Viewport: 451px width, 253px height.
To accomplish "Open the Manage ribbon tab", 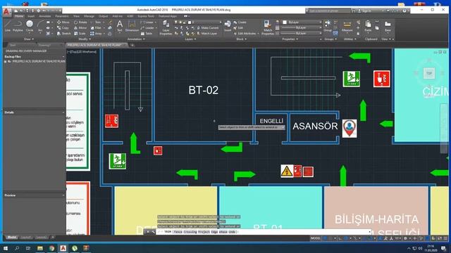I will (89, 16).
